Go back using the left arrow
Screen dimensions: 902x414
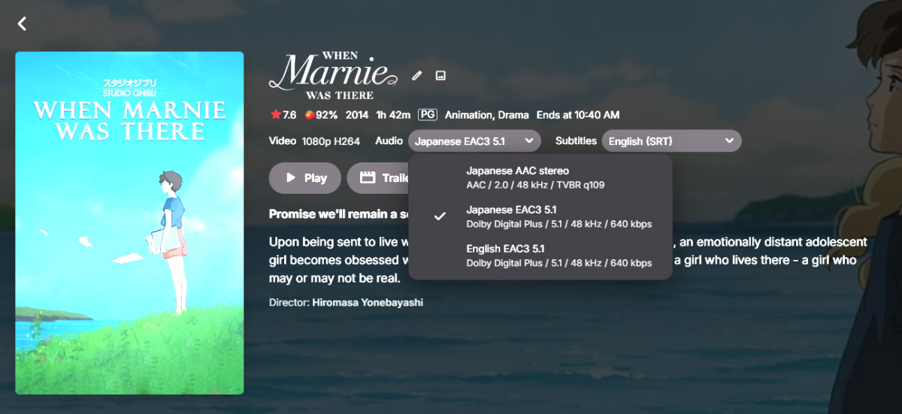pyautogui.click(x=22, y=24)
